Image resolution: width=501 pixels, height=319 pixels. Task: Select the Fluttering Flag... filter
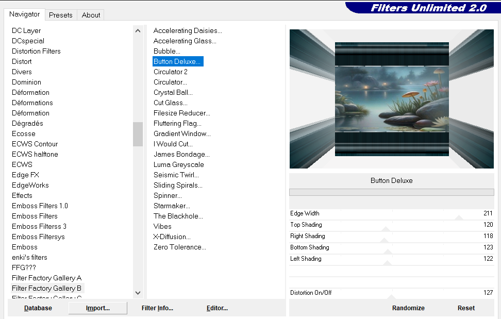177,123
